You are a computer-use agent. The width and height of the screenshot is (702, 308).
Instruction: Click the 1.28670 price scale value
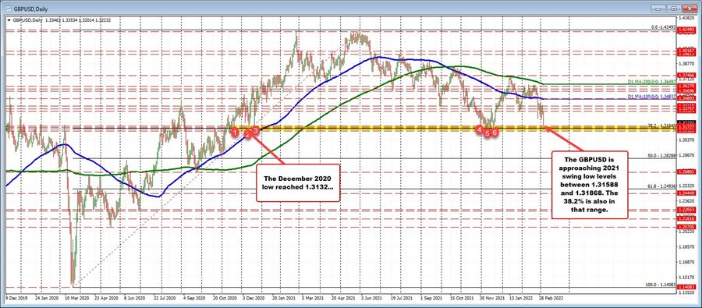pyautogui.click(x=686, y=155)
